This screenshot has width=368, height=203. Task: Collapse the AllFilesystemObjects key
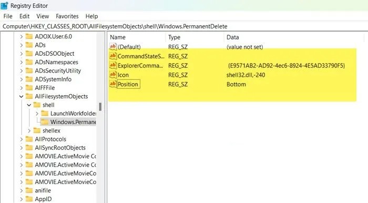point(21,96)
